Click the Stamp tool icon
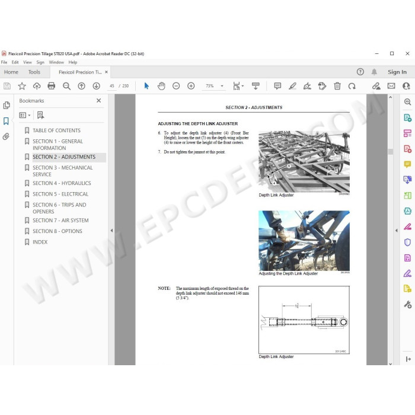 pos(322,86)
